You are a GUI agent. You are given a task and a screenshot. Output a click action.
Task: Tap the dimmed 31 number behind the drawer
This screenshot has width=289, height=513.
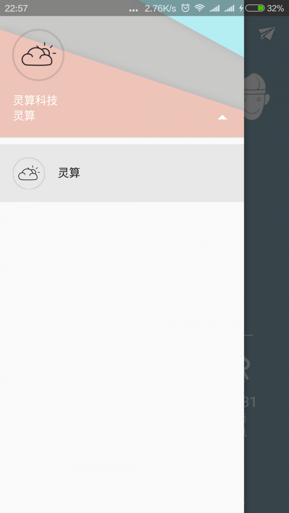[250, 402]
